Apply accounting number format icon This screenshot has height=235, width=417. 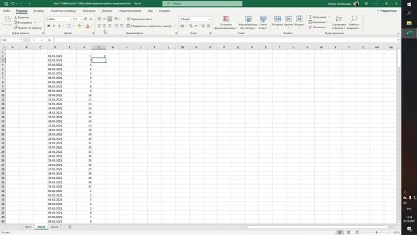pyautogui.click(x=182, y=26)
